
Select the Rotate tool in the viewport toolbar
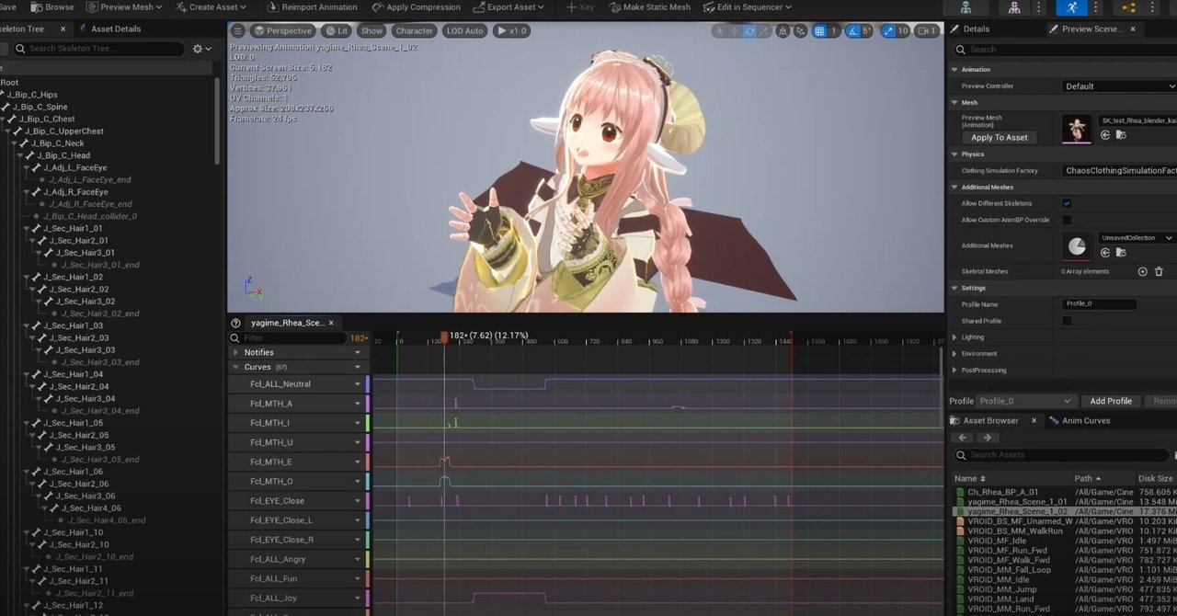[749, 30]
